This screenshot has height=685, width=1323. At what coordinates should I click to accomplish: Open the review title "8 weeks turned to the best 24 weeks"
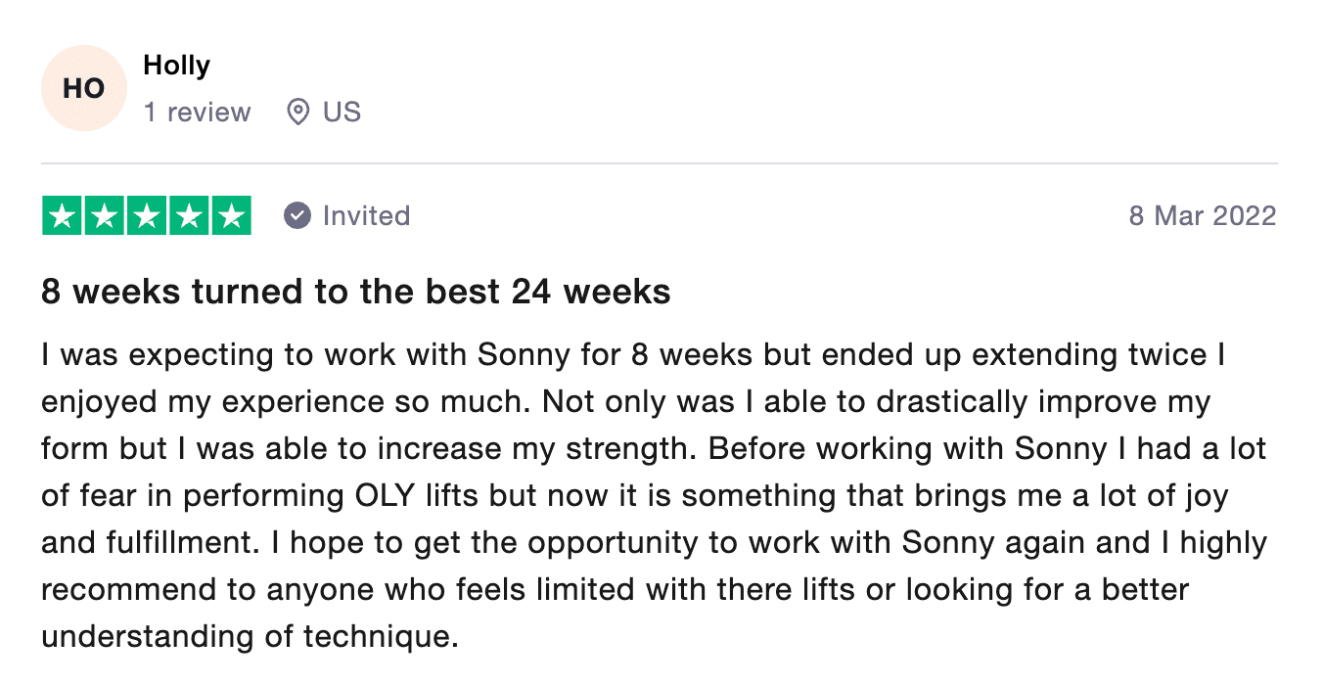(356, 292)
